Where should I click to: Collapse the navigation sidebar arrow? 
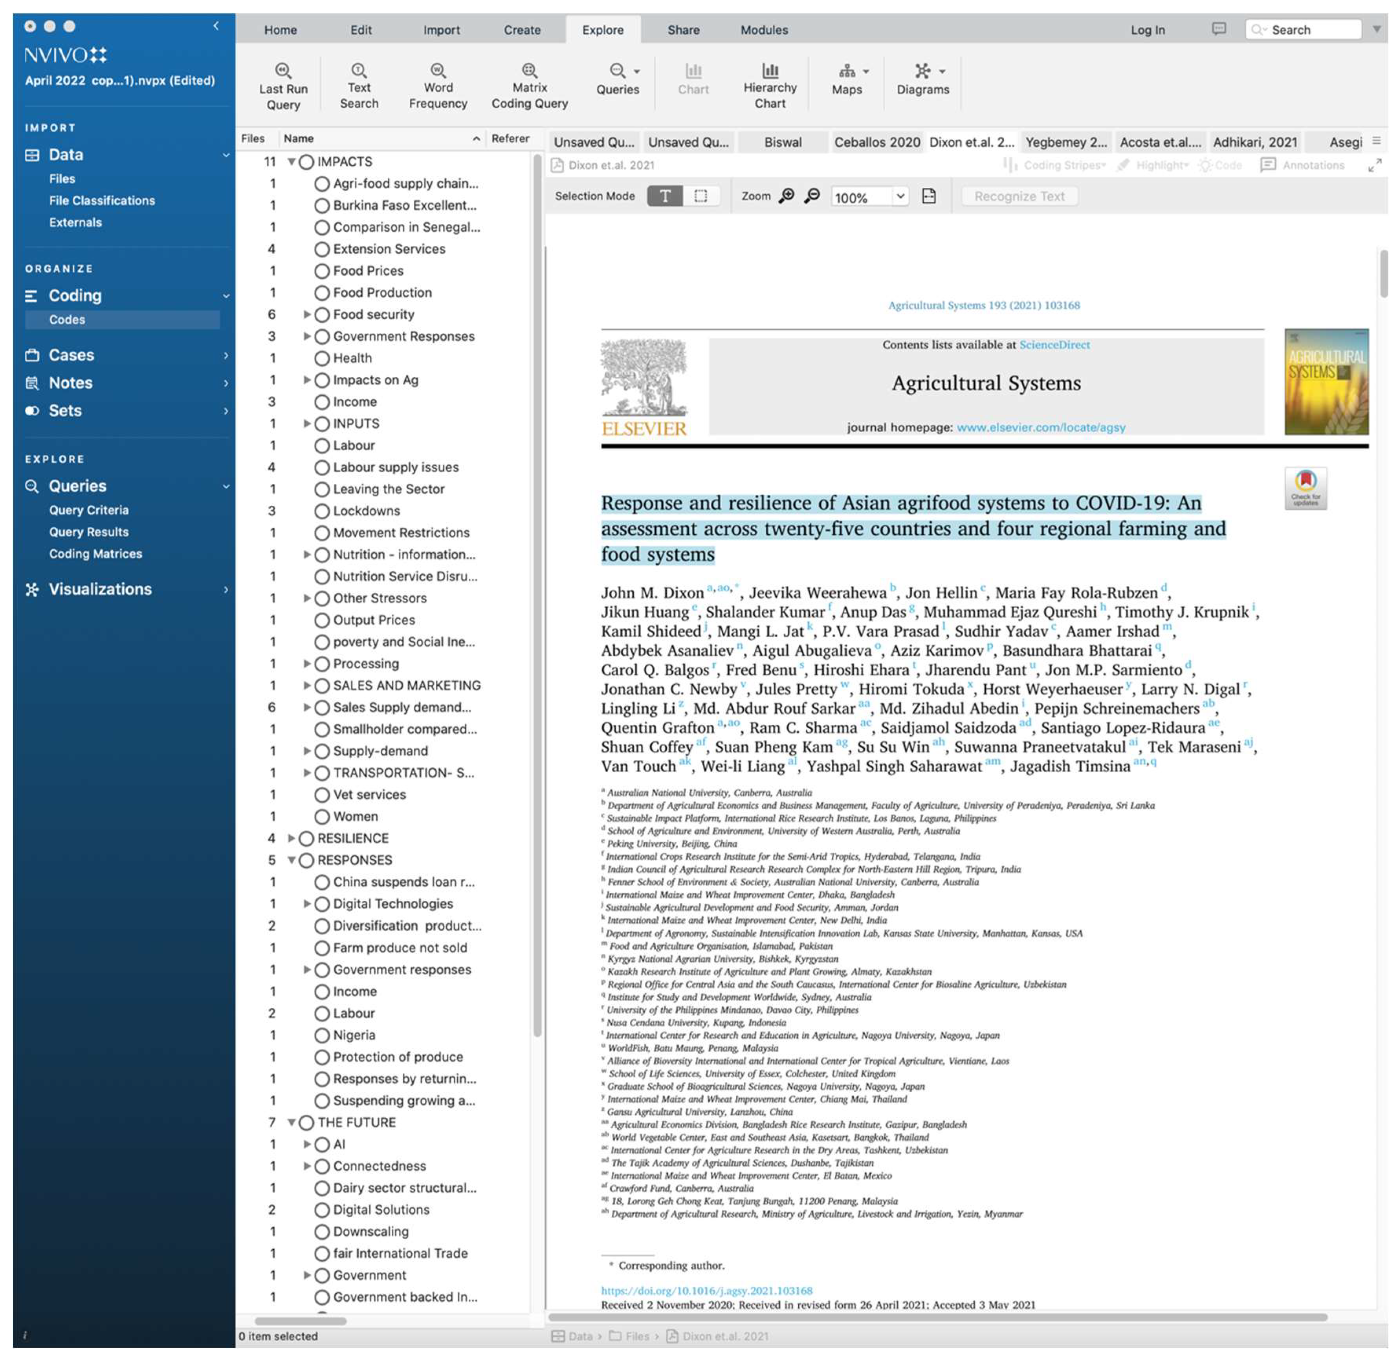pyautogui.click(x=216, y=26)
